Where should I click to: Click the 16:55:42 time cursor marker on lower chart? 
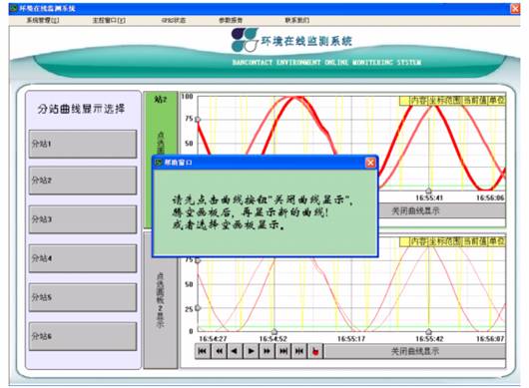428,331
